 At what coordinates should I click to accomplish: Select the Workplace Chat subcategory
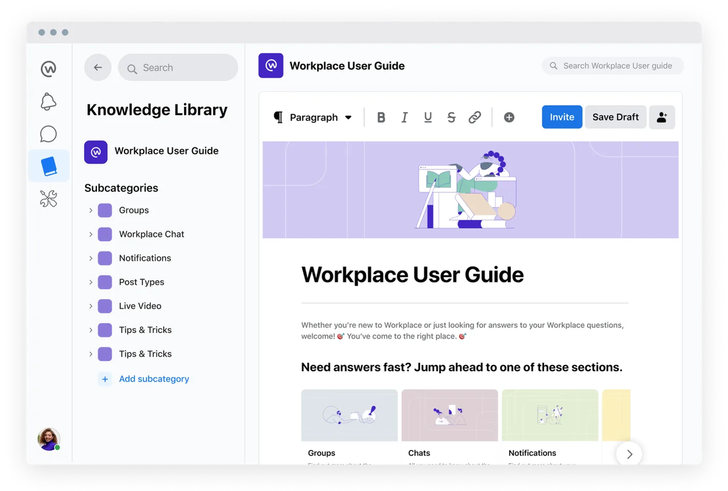[152, 234]
